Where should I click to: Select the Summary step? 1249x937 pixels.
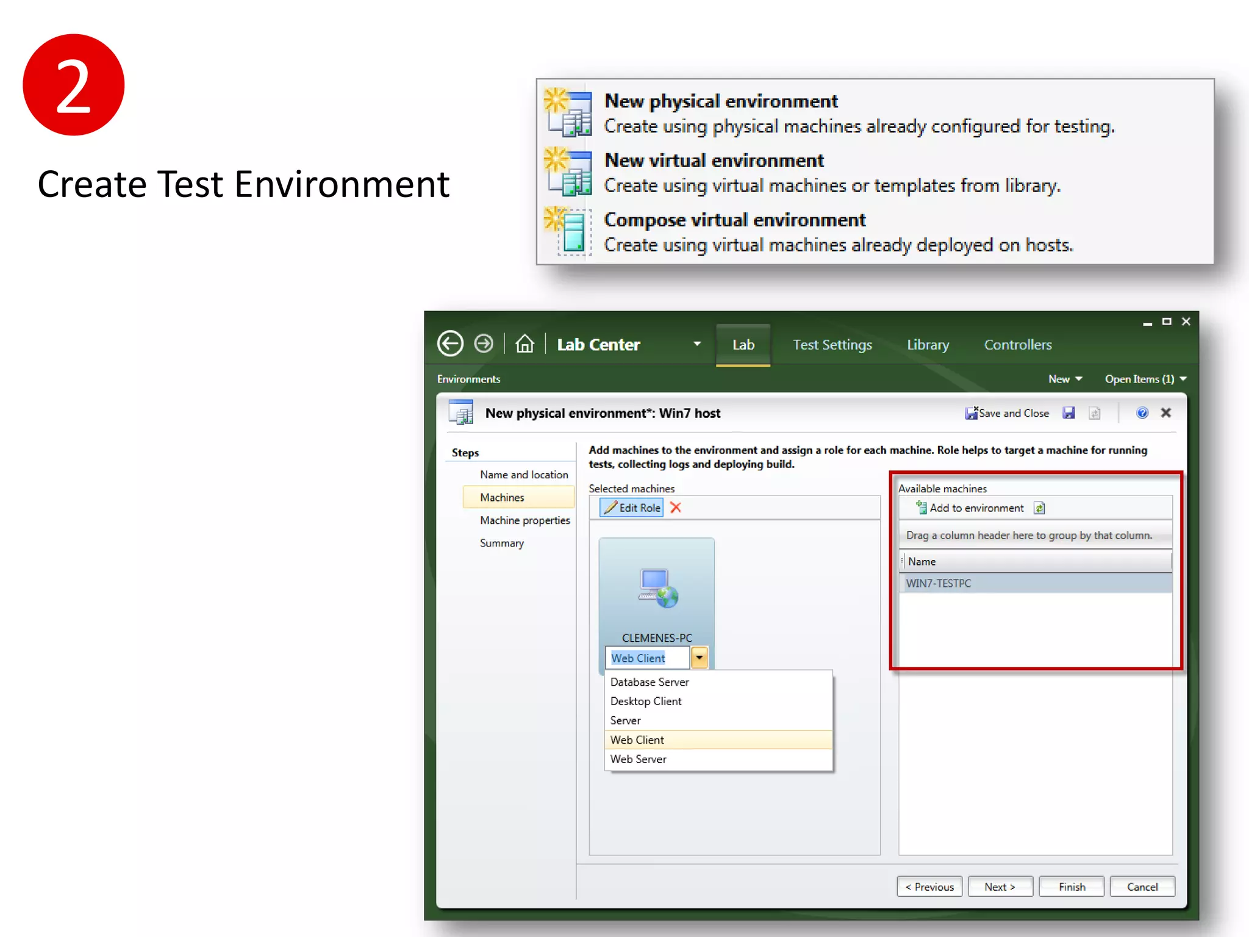(501, 543)
